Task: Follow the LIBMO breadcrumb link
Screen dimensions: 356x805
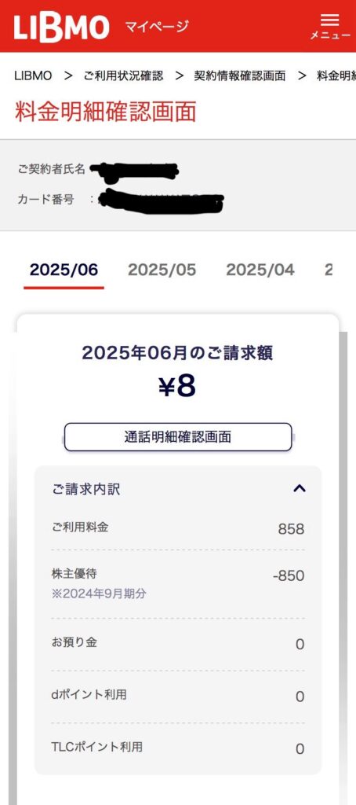Action: coord(33,76)
